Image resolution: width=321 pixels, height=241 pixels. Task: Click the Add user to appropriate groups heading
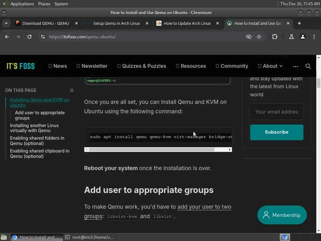point(149,190)
